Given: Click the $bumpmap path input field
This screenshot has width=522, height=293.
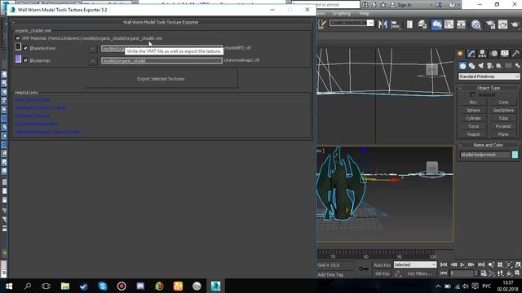Looking at the screenshot, I should click(x=161, y=61).
